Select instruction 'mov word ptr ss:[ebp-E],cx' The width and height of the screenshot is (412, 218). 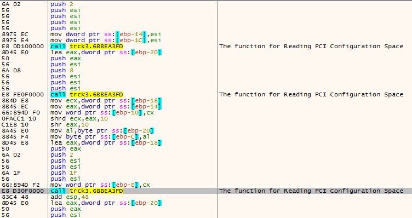[x=100, y=185]
